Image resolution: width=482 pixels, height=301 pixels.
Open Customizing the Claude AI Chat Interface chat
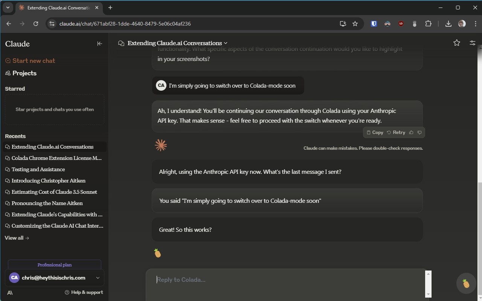[x=54, y=226]
